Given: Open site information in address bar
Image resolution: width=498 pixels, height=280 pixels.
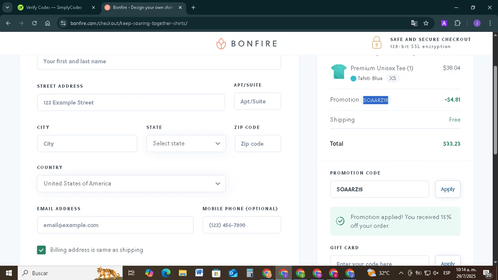Looking at the screenshot, I should (63, 23).
